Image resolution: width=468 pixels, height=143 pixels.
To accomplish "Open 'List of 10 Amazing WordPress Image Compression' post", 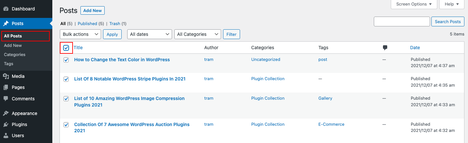I will tap(130, 102).
